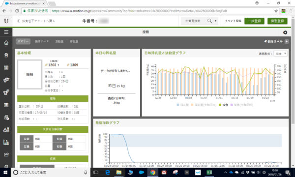
Task: Switch to the 活動量 tab
Action: pos(59,41)
